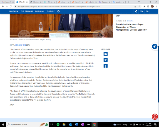The image size is (159, 127).
Task: Bookmark this page with the star
Action: [x=139, y=6]
